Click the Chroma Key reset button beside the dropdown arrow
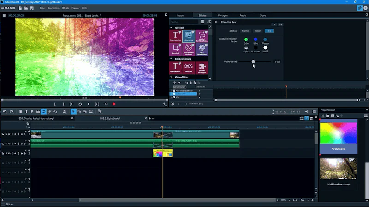This screenshot has width=369, height=207. pos(280,25)
